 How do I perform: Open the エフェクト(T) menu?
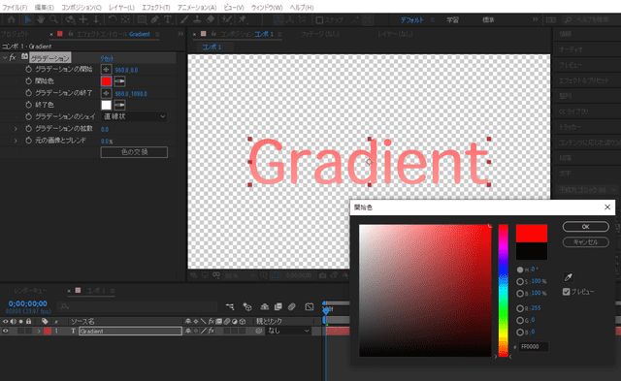pos(155,7)
